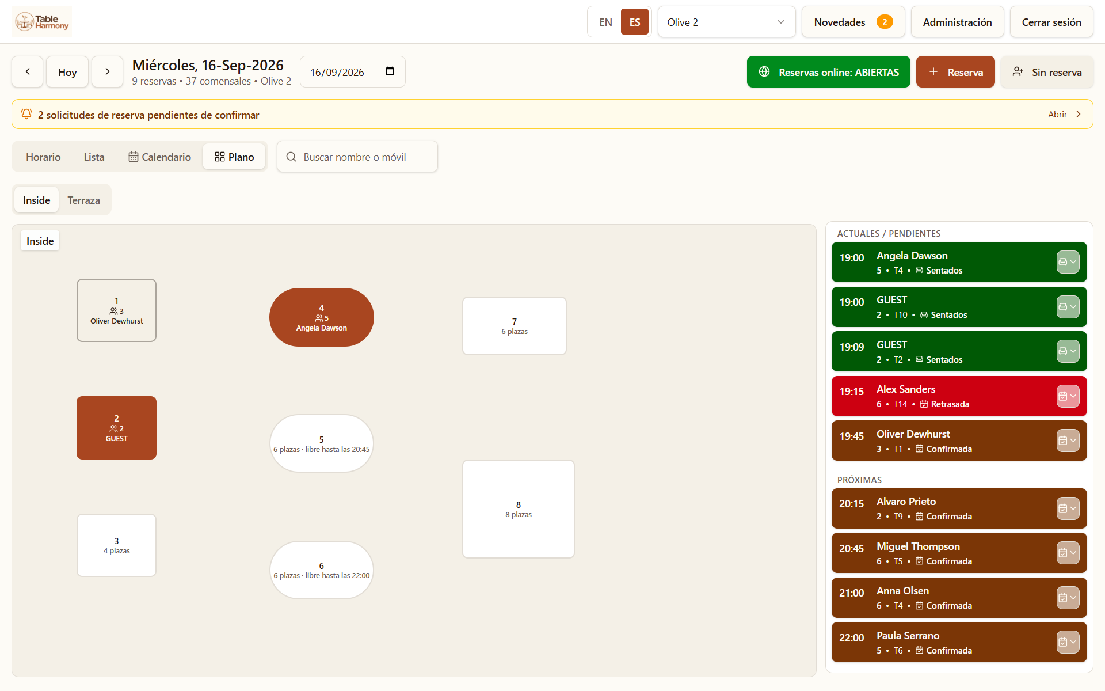The height and width of the screenshot is (691, 1105).
Task: Select table 8 with 8 plazas
Action: [x=519, y=509]
